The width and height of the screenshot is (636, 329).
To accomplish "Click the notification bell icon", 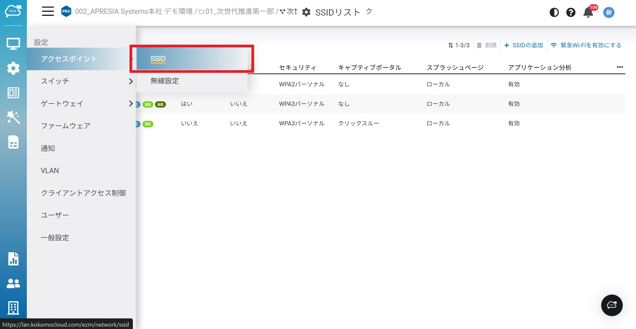I will click(588, 13).
